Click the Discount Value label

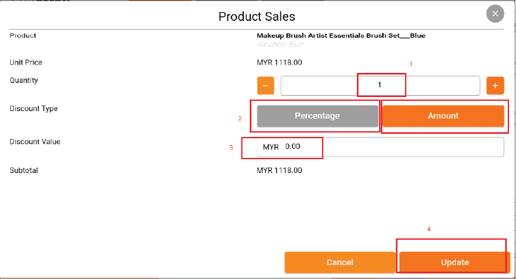point(35,142)
